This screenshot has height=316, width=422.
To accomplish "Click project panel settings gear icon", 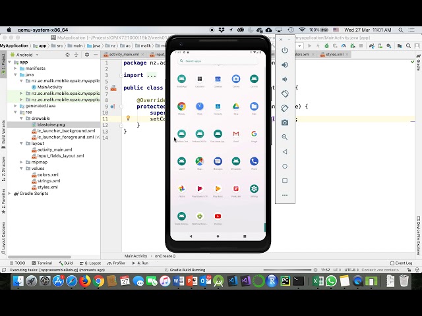I will coord(87,55).
